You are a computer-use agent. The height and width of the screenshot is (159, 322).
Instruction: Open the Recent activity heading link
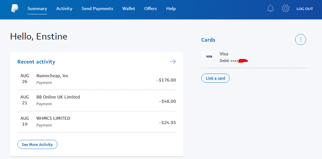pos(36,62)
